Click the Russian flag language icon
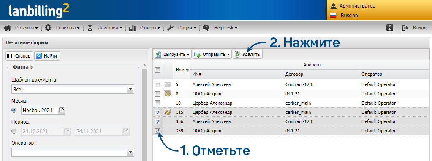Image resolution: width=432 pixels, height=161 pixels. tap(334, 16)
